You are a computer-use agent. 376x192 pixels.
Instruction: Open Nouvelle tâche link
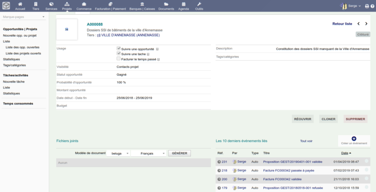(14, 82)
